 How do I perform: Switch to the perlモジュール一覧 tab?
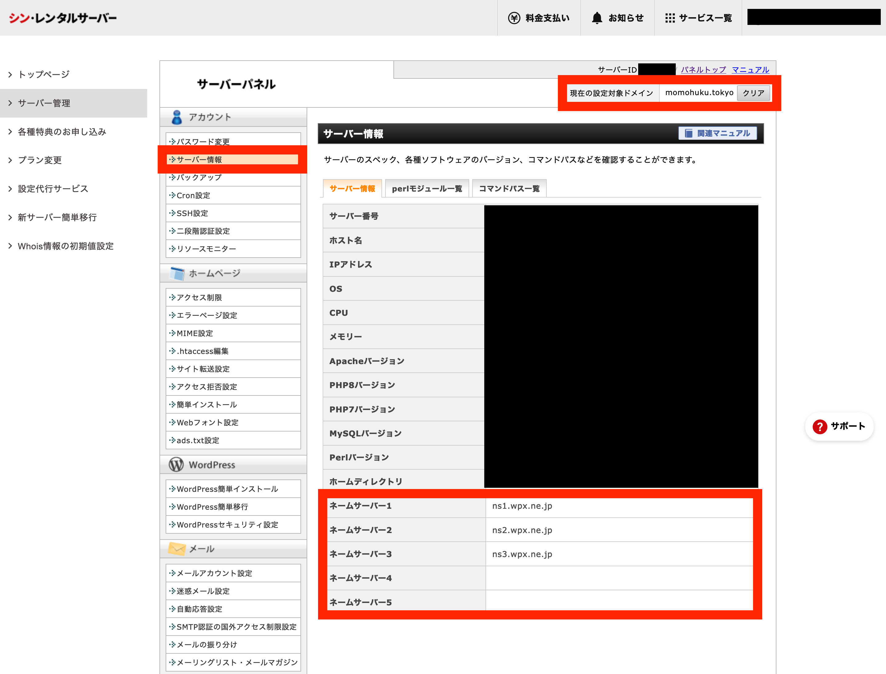point(427,189)
